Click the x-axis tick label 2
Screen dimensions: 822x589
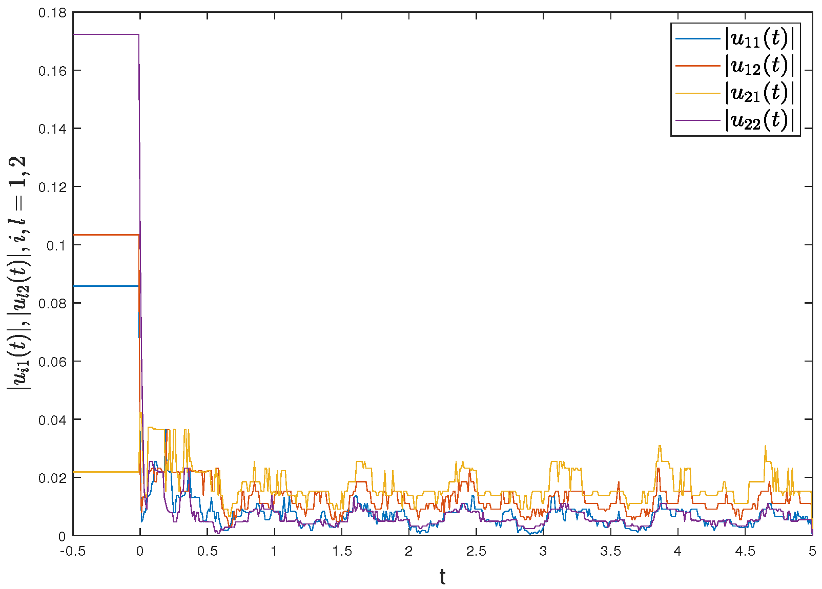pyautogui.click(x=409, y=552)
